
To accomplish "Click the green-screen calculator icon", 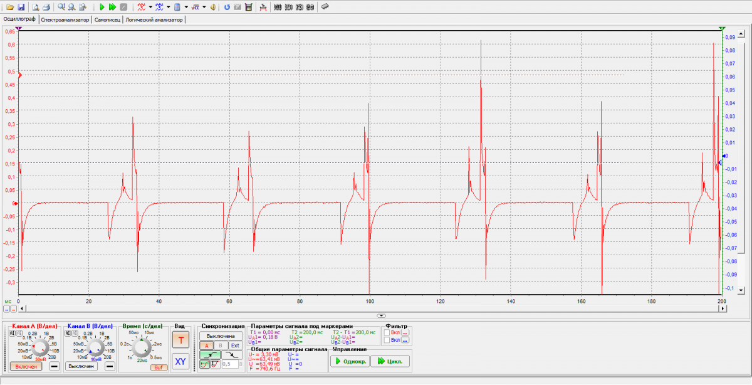I will pos(249,7).
